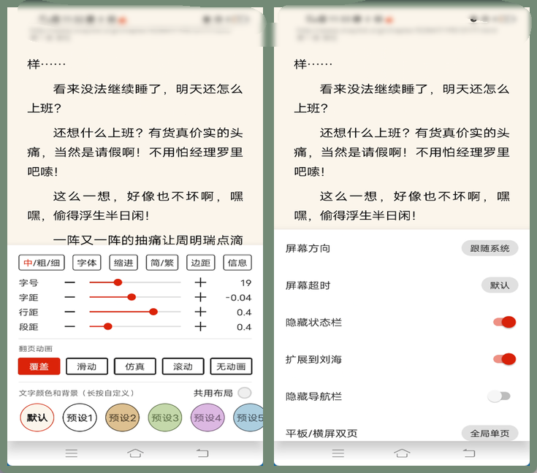Open the 缩进 indent option
This screenshot has width=537, height=473.
click(x=123, y=263)
